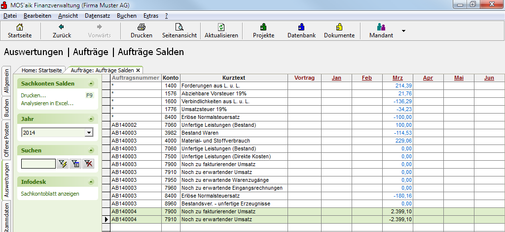Image resolution: width=505 pixels, height=232 pixels.
Task: Open the year 2014 dropdown
Action: coord(89,133)
